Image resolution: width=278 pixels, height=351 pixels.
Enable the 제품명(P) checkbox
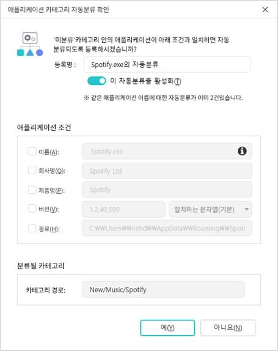[x=32, y=190]
